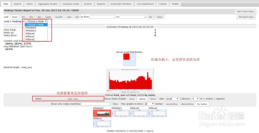Viewport: 259px width, 133px height.
Task: Focus Show only nodes matching field
Action: (x=96, y=104)
